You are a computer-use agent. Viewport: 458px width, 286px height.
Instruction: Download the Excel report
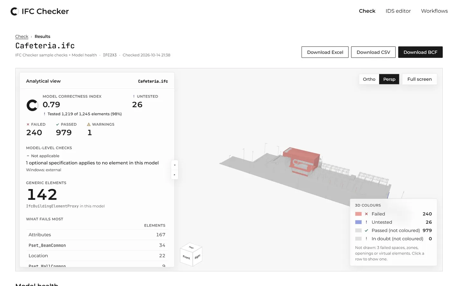click(325, 52)
